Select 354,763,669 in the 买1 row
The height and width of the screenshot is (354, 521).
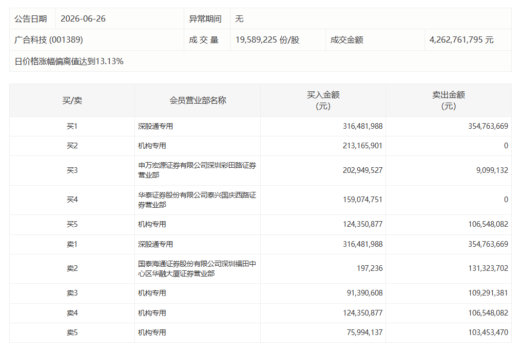tap(488, 126)
